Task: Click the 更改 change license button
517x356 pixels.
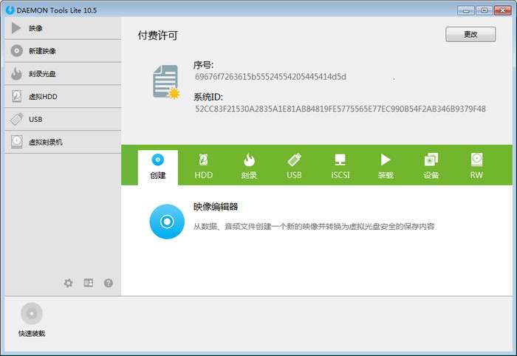Action: [x=470, y=34]
